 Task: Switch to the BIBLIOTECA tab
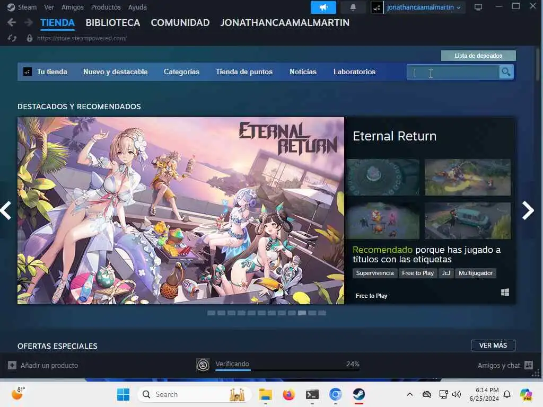[112, 23]
